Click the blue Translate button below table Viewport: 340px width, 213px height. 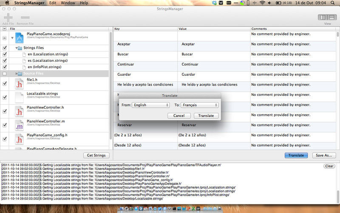pyautogui.click(x=296, y=155)
